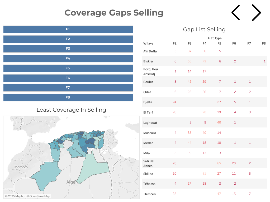The width and height of the screenshot is (270, 202).
Task: Click Tébessa F3 value 27
Action: coord(190,184)
